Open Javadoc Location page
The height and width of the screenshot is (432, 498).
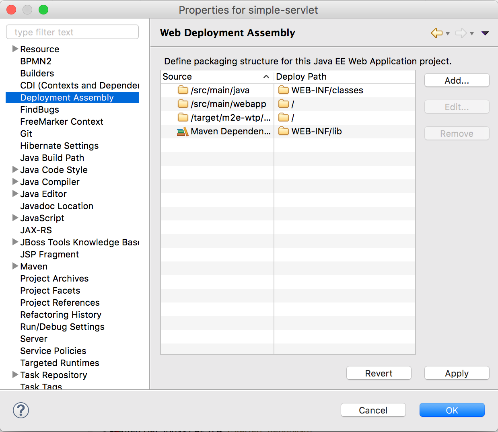(x=57, y=206)
